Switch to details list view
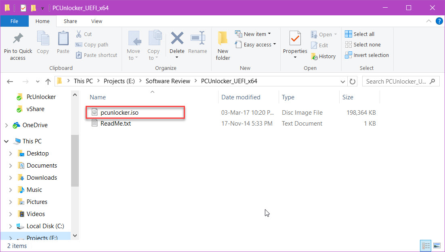This screenshot has width=445, height=252. pyautogui.click(x=426, y=245)
